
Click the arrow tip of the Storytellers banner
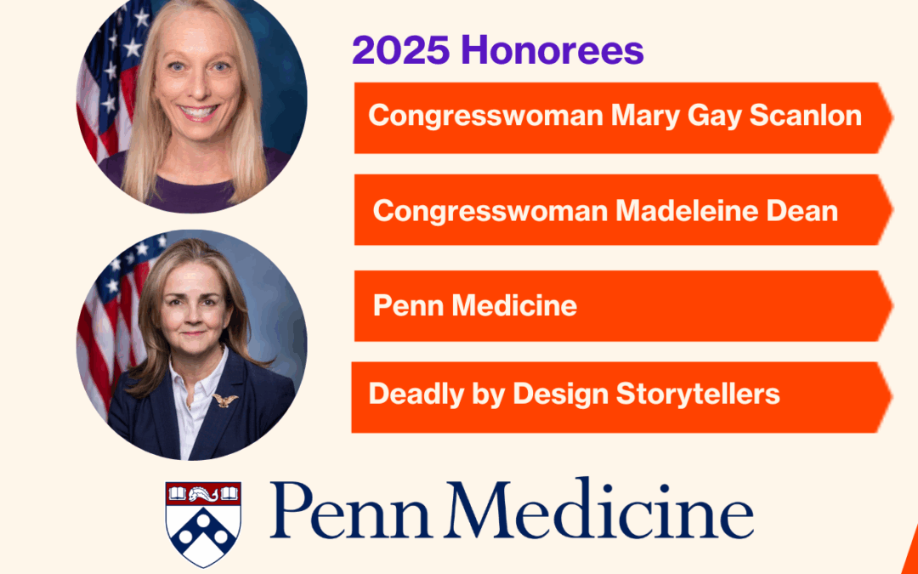tap(884, 397)
